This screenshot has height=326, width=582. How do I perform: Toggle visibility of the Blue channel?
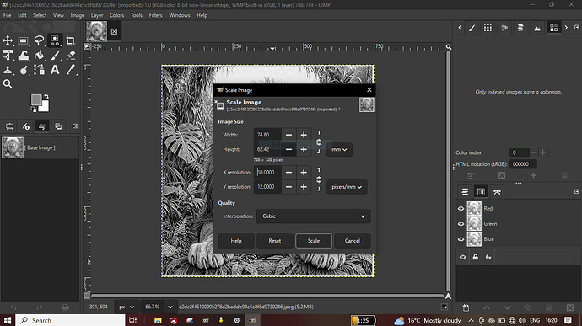coord(461,239)
